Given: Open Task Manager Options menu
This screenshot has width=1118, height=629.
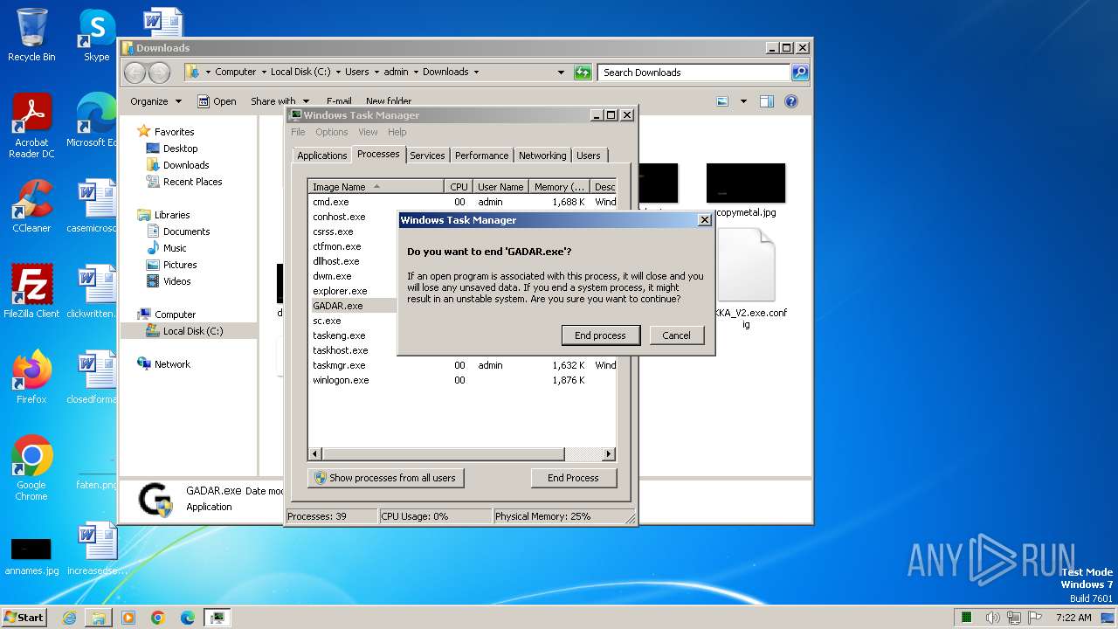Looking at the screenshot, I should click(331, 132).
